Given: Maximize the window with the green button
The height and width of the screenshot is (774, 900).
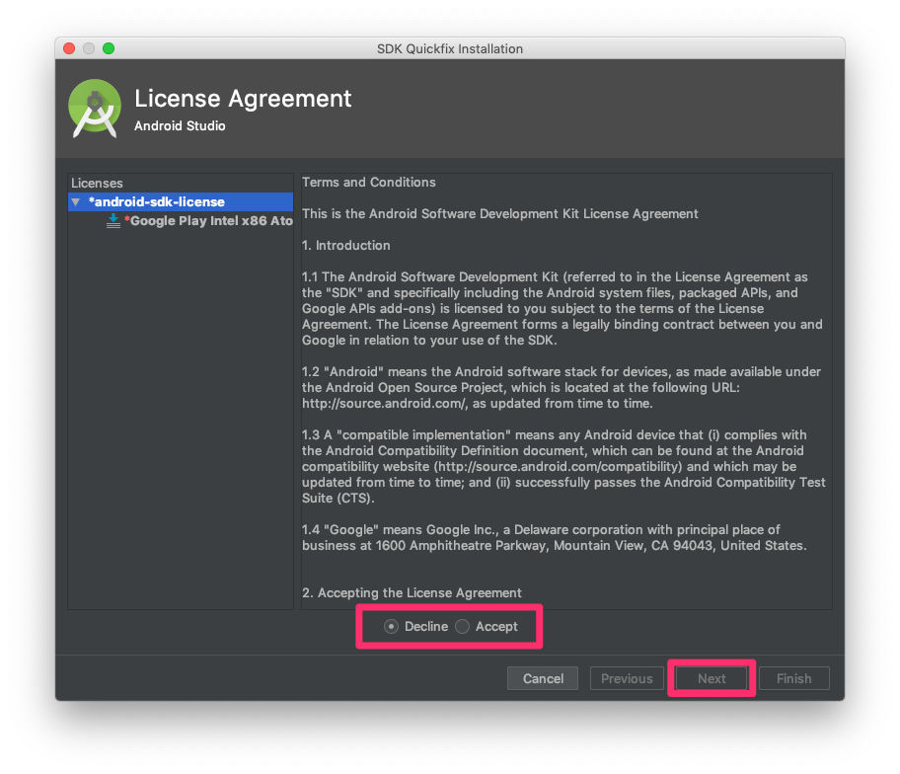Looking at the screenshot, I should (x=109, y=48).
